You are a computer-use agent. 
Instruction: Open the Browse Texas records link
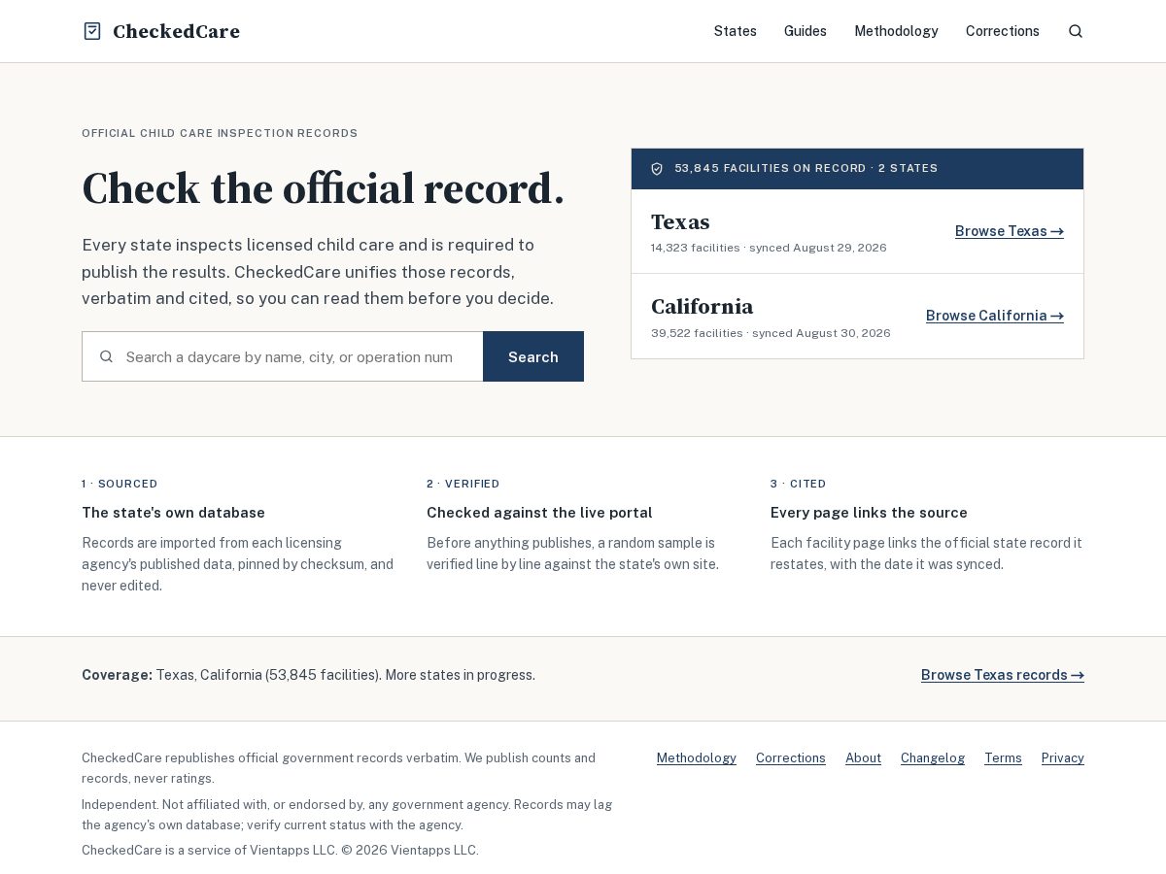1003,675
